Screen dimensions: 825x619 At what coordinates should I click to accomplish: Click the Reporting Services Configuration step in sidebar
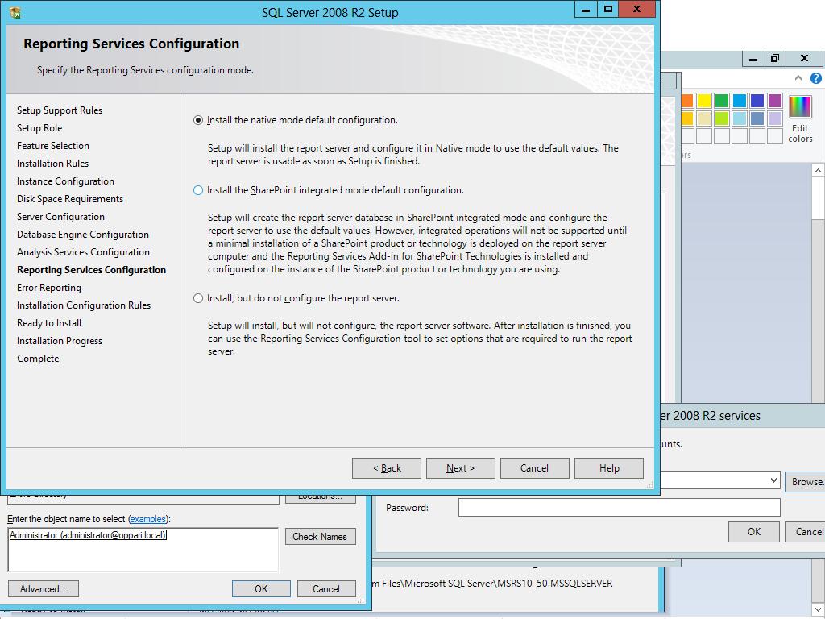(x=92, y=270)
